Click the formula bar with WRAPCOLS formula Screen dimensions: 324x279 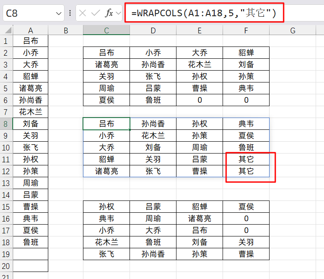tap(204, 13)
